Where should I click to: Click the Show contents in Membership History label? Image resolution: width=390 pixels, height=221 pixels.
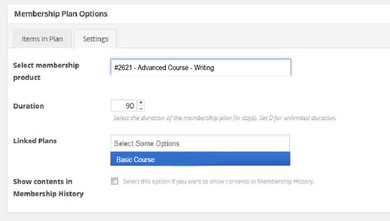(48, 187)
